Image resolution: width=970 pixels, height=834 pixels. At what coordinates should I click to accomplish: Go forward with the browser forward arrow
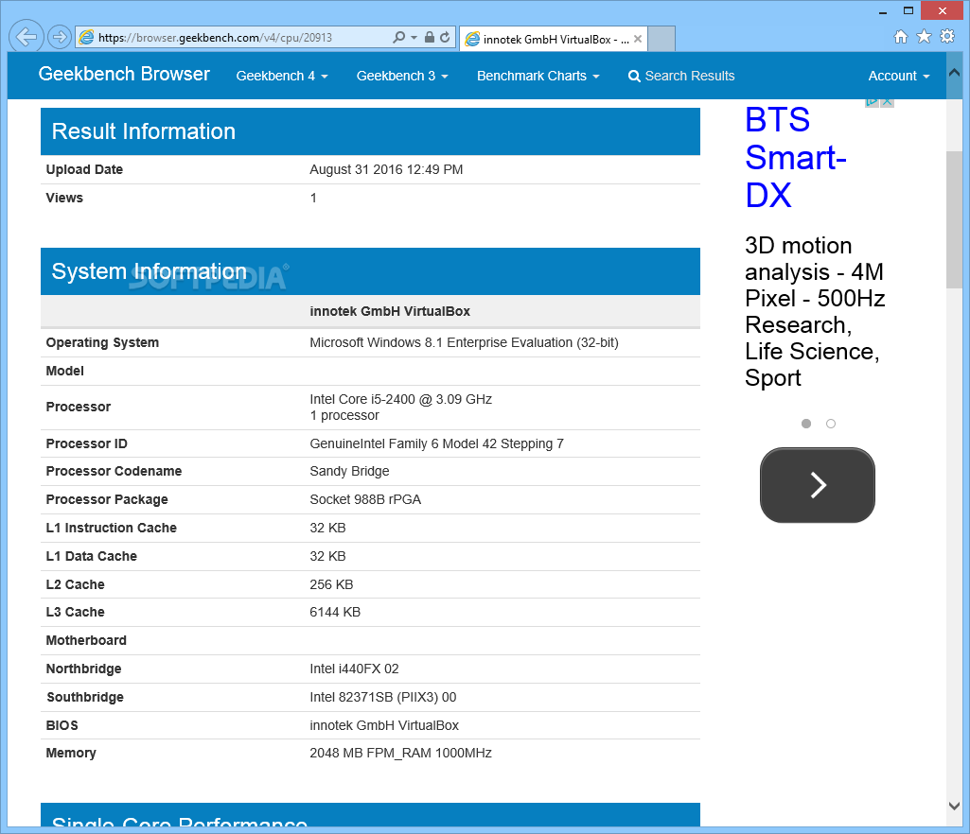click(x=60, y=37)
